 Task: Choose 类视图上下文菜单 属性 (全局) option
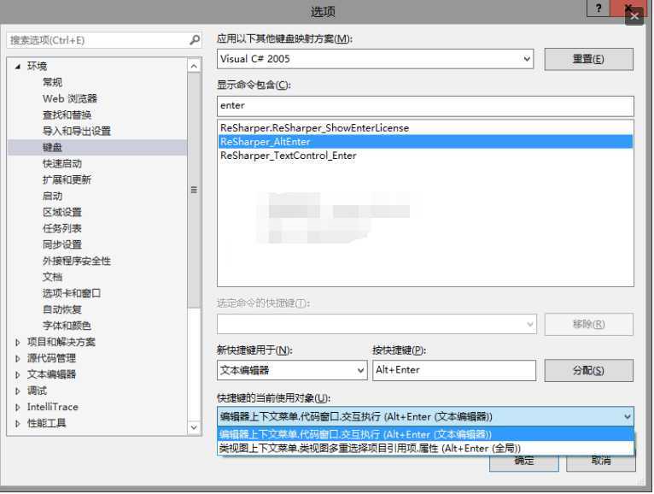pyautogui.click(x=425, y=448)
